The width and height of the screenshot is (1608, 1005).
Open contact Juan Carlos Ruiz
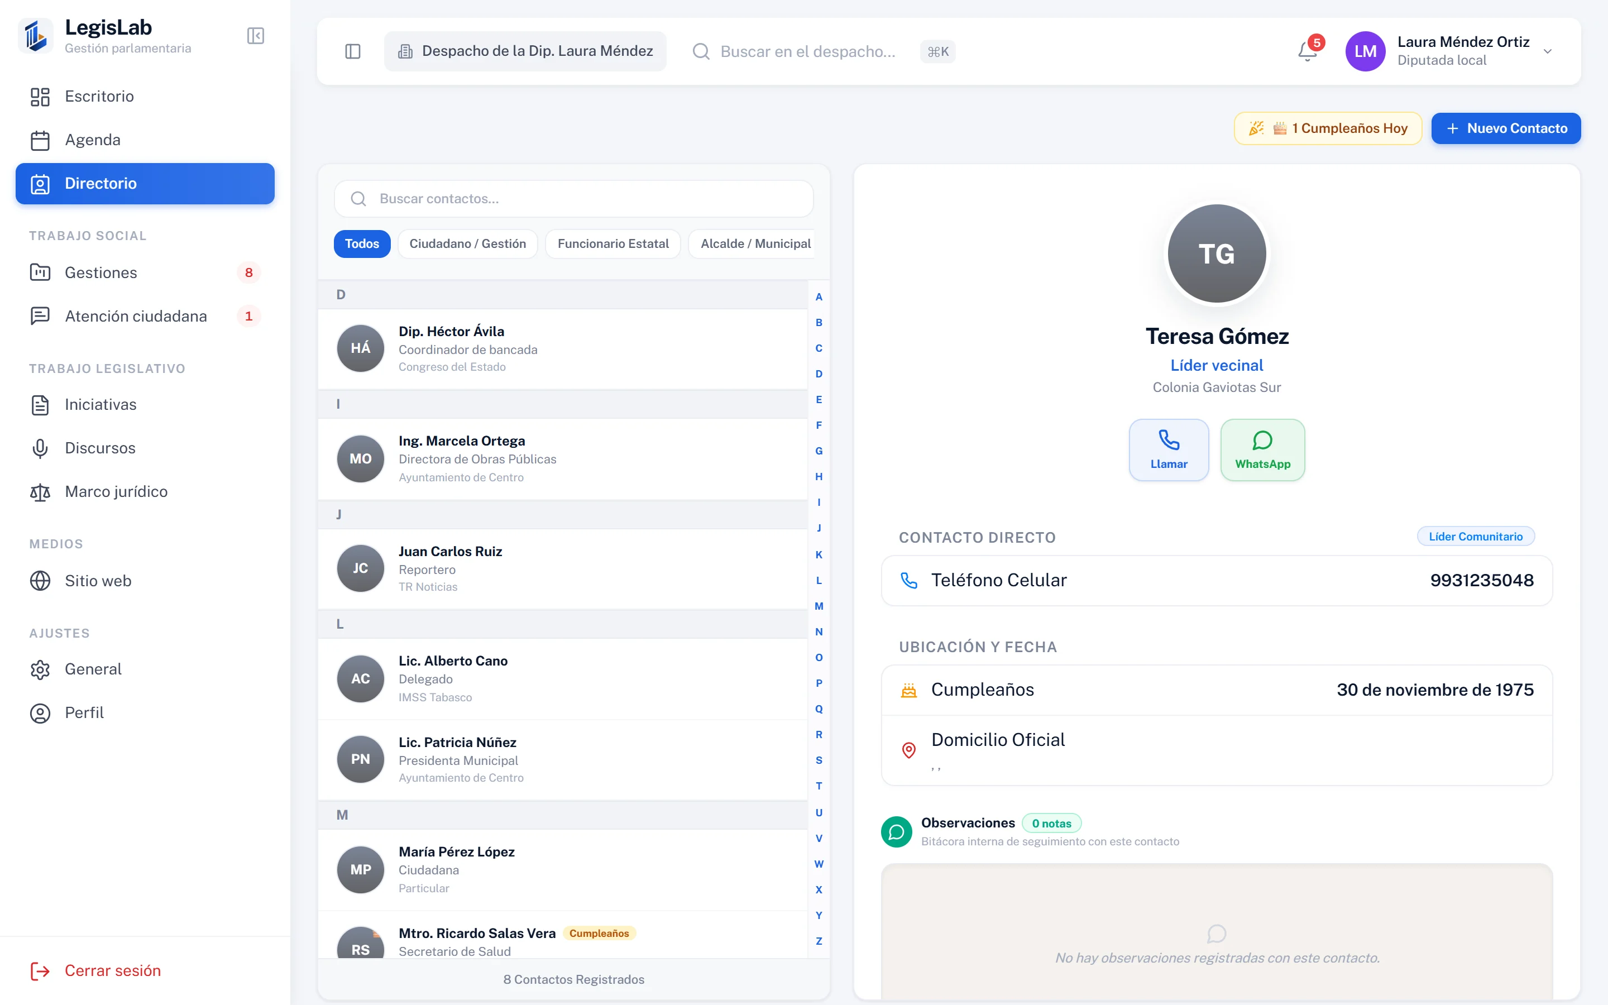(563, 569)
